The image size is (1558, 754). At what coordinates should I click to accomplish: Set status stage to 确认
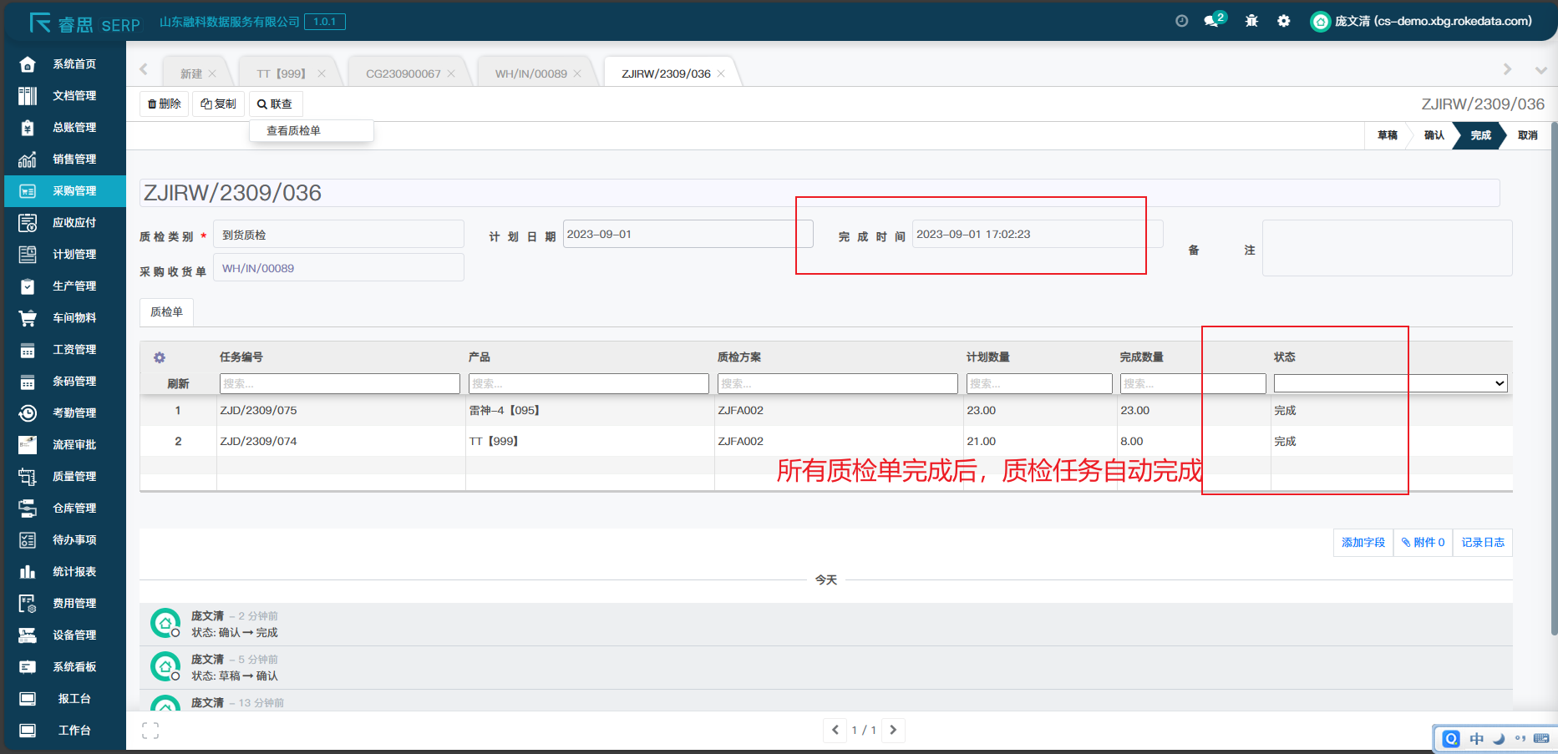[x=1434, y=135]
